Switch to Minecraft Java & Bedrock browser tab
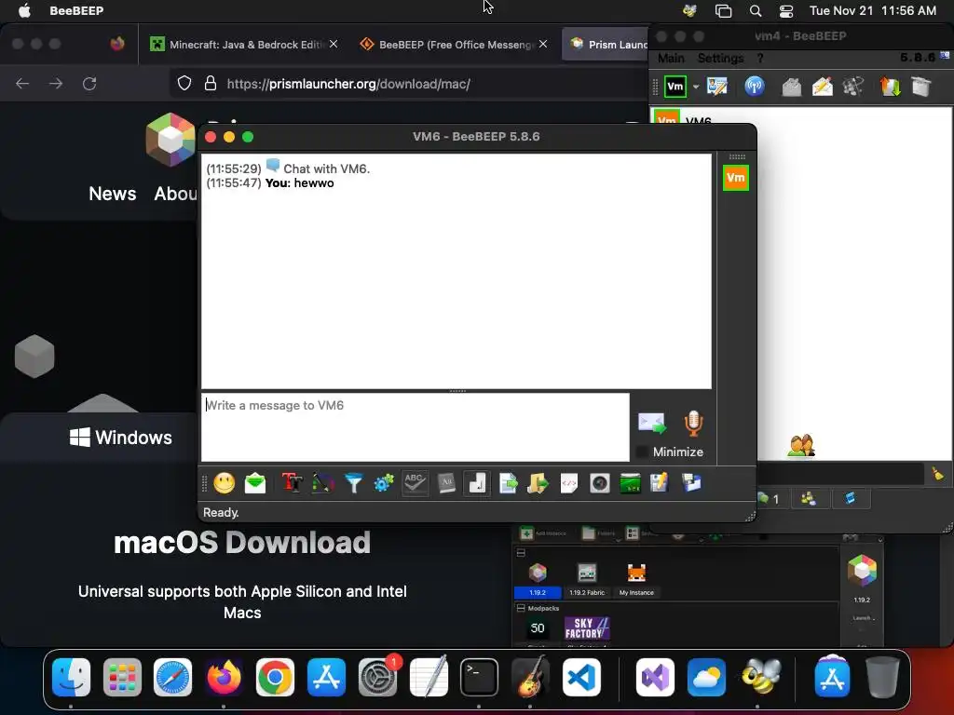This screenshot has width=954, height=715. [245, 45]
